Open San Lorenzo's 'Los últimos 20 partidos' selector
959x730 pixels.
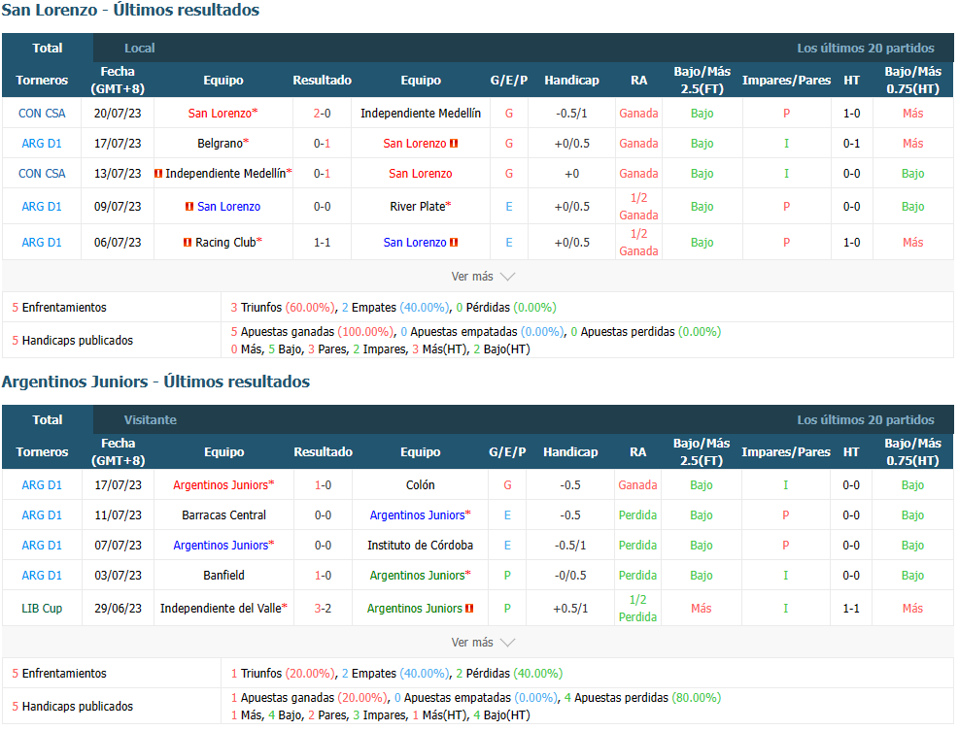[866, 48]
